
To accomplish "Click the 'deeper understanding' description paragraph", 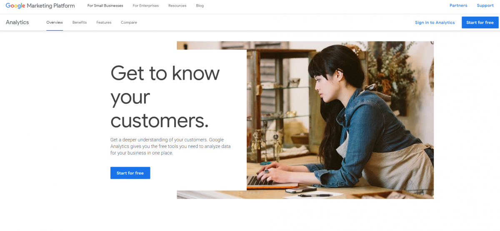I will [x=170, y=146].
